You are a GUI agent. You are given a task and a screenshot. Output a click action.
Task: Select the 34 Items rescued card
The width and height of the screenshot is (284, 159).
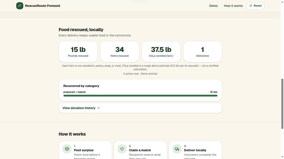(119, 52)
